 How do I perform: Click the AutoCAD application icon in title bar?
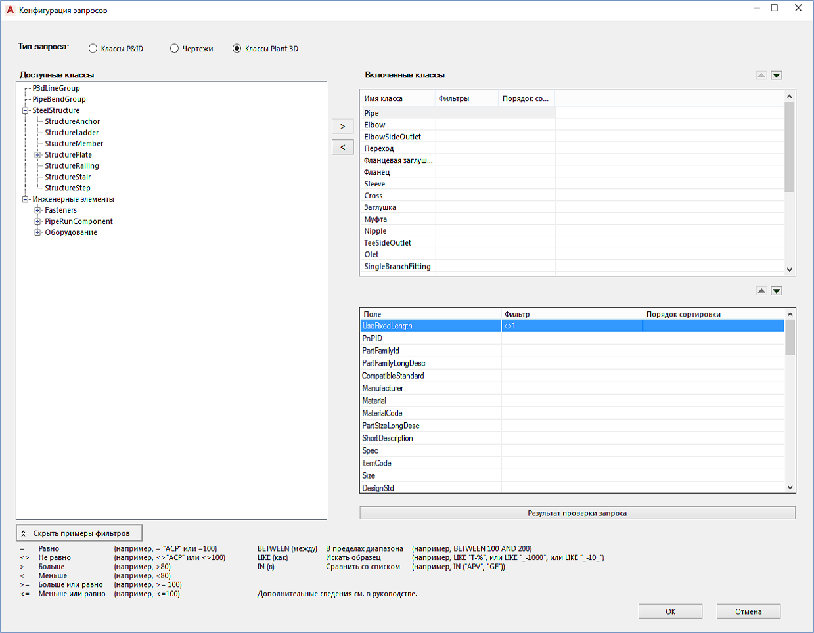point(10,10)
